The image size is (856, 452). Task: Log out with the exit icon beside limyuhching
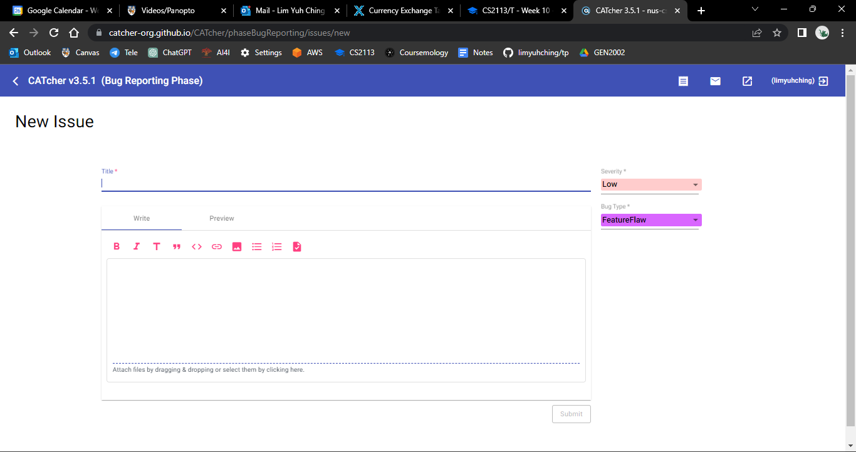pos(823,81)
